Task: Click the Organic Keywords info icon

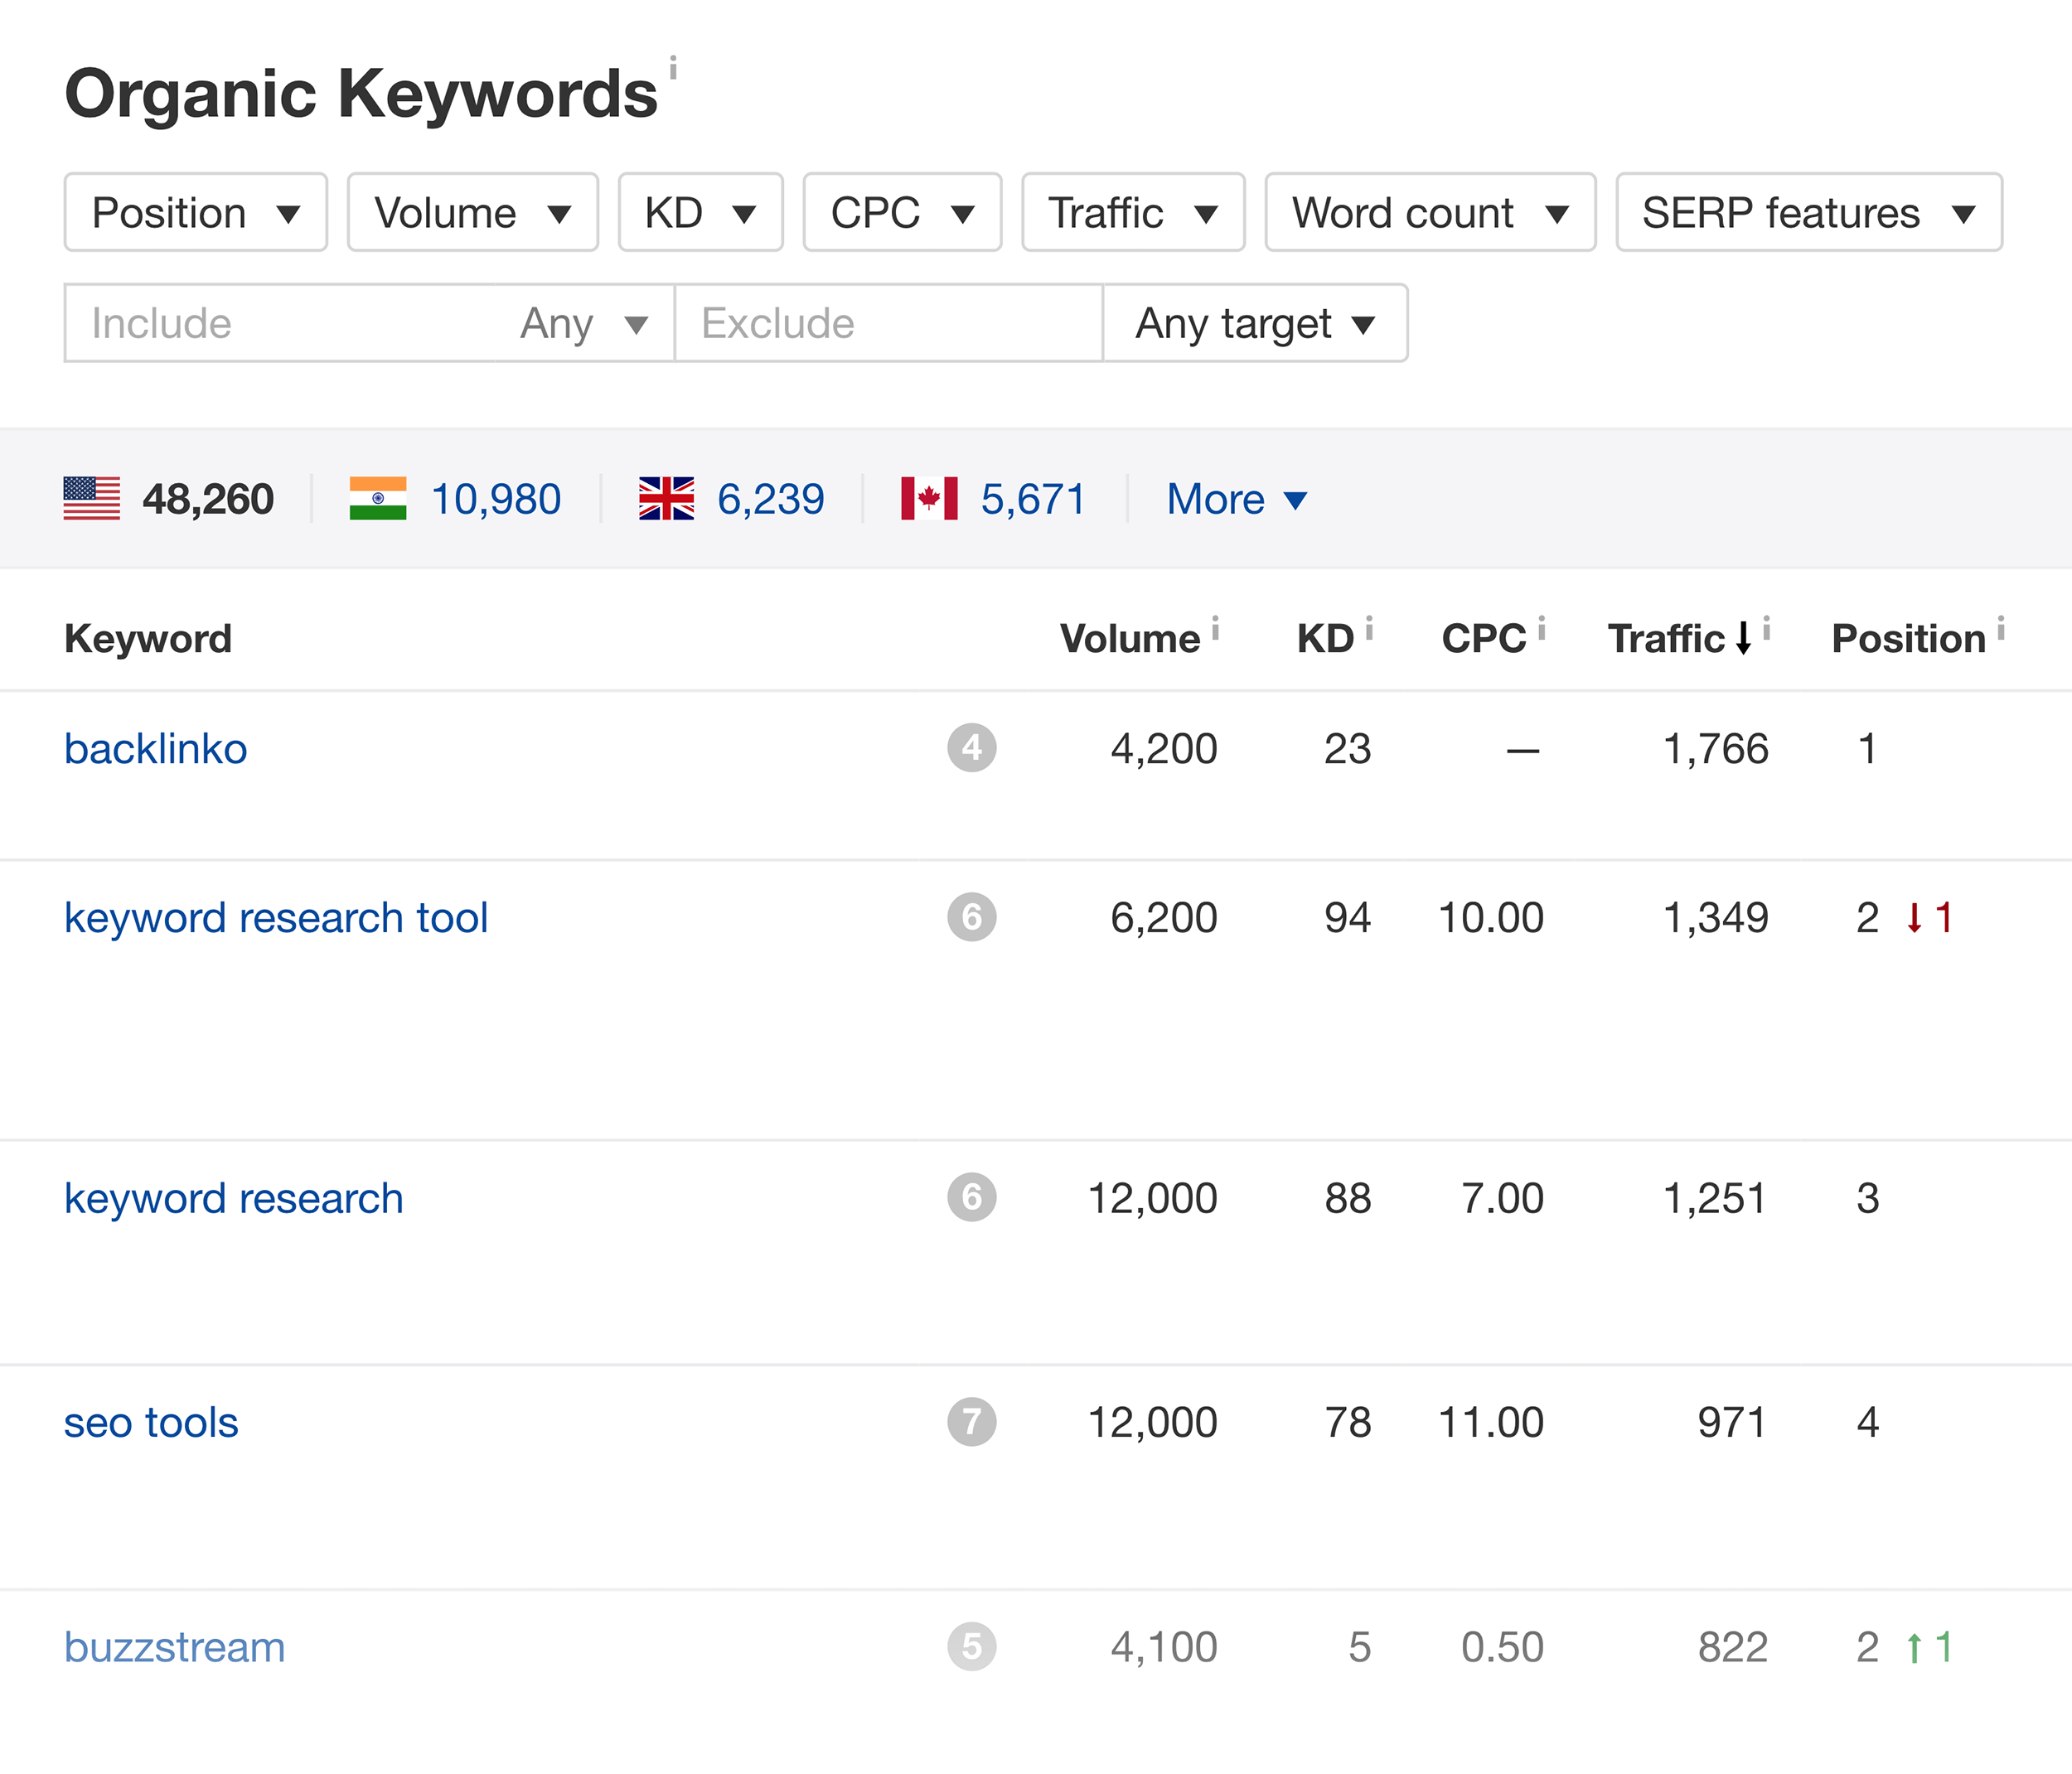Action: tap(673, 68)
